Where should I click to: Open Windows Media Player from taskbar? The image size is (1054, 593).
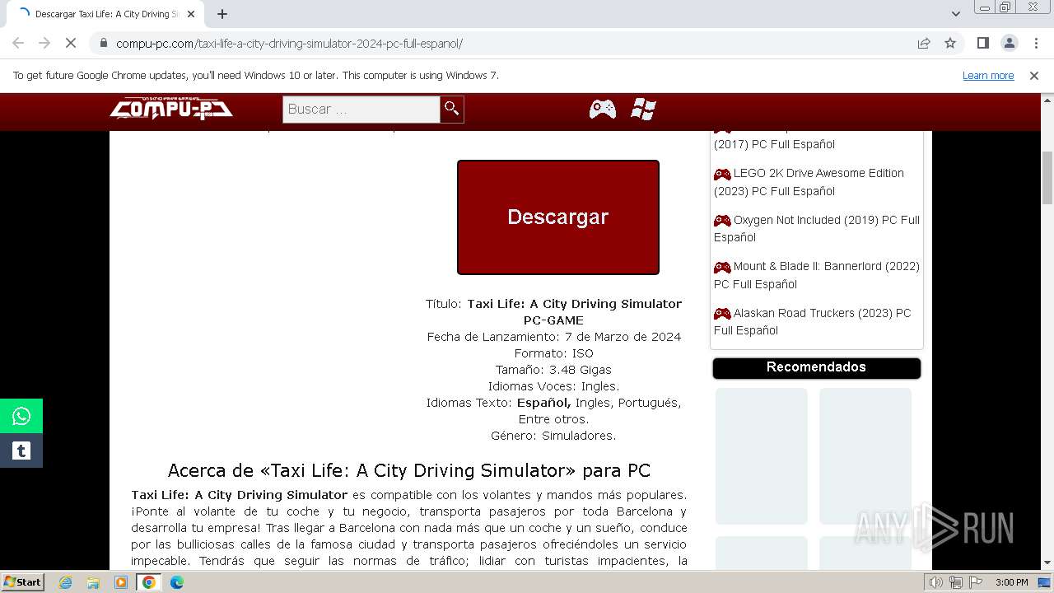121,582
